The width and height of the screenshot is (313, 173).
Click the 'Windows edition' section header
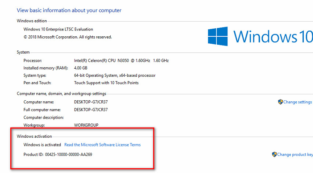point(32,21)
